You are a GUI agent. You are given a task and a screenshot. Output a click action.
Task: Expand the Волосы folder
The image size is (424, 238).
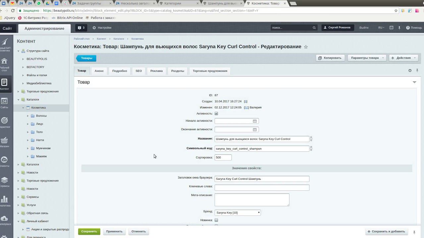28,116
